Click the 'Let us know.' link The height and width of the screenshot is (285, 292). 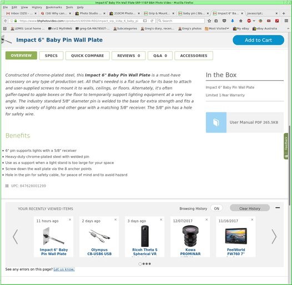pos(64,269)
